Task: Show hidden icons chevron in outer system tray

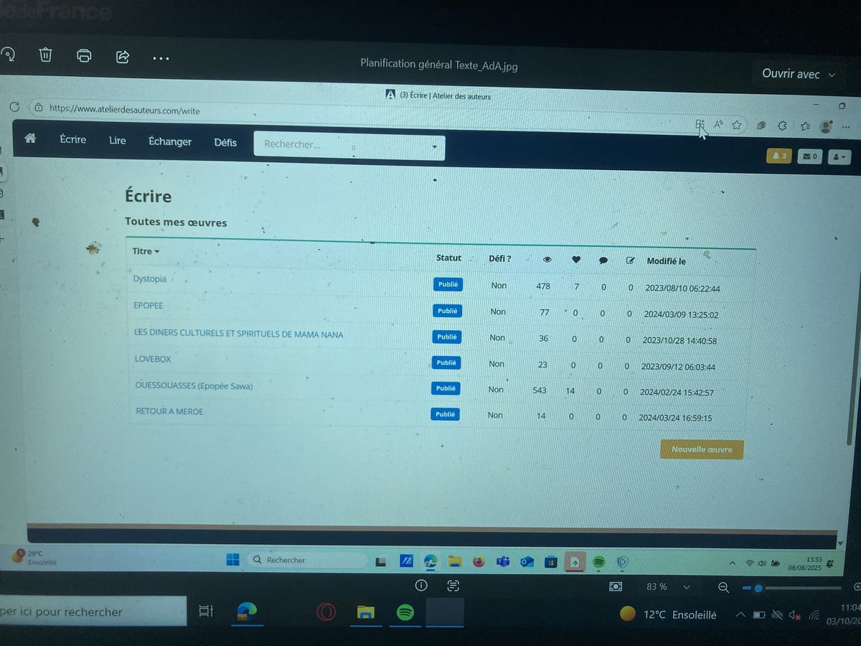Action: [740, 615]
